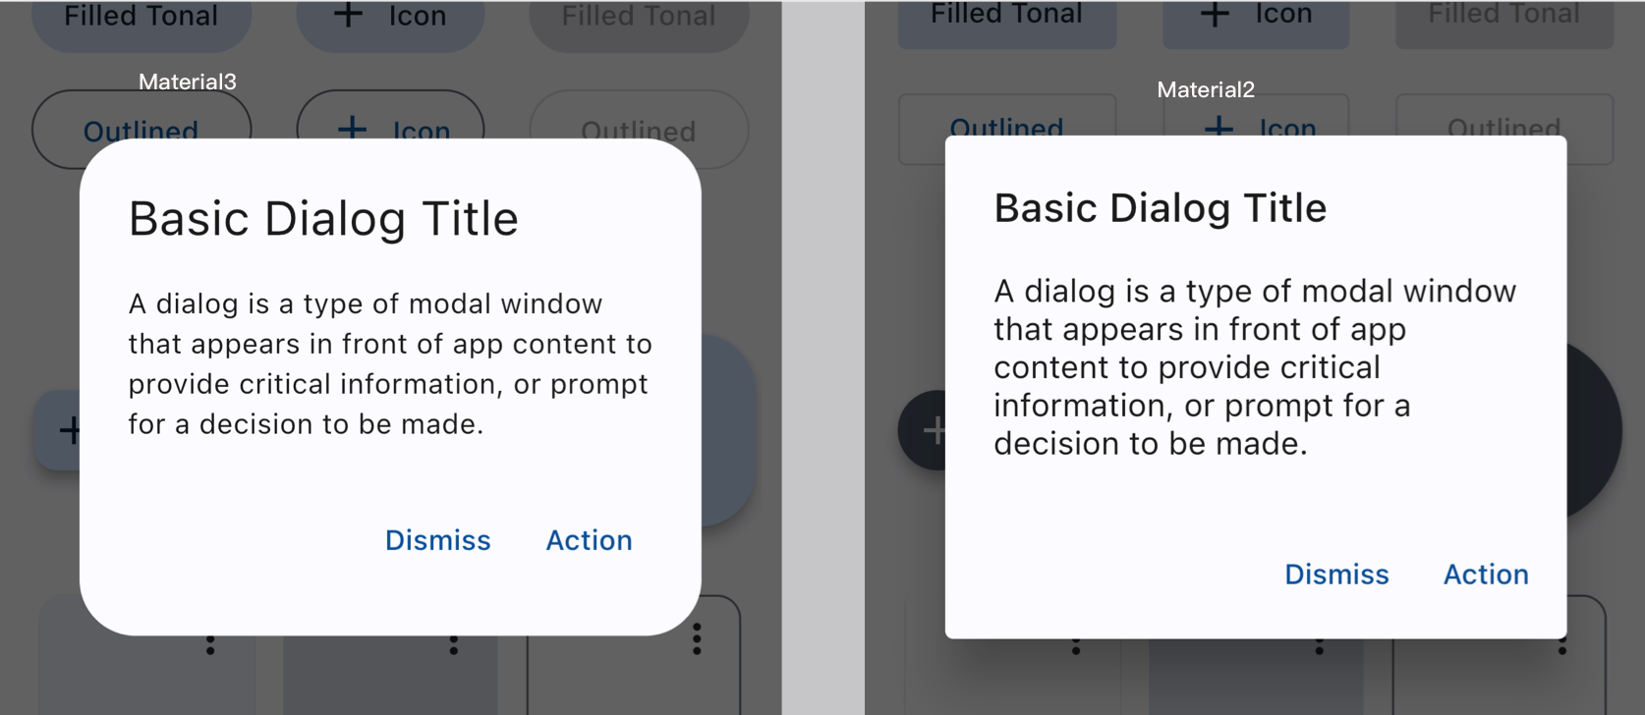1645x715 pixels.
Task: Click Action in the Material3 dialog
Action: pos(589,540)
